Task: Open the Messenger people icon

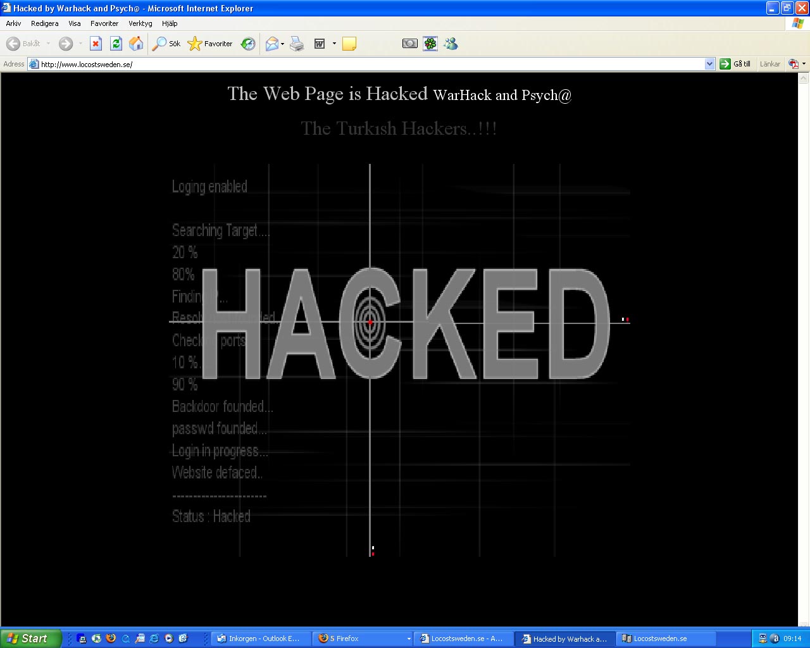Action: coord(451,44)
